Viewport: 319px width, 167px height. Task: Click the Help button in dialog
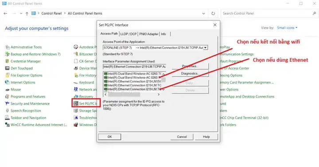[x=206, y=137]
